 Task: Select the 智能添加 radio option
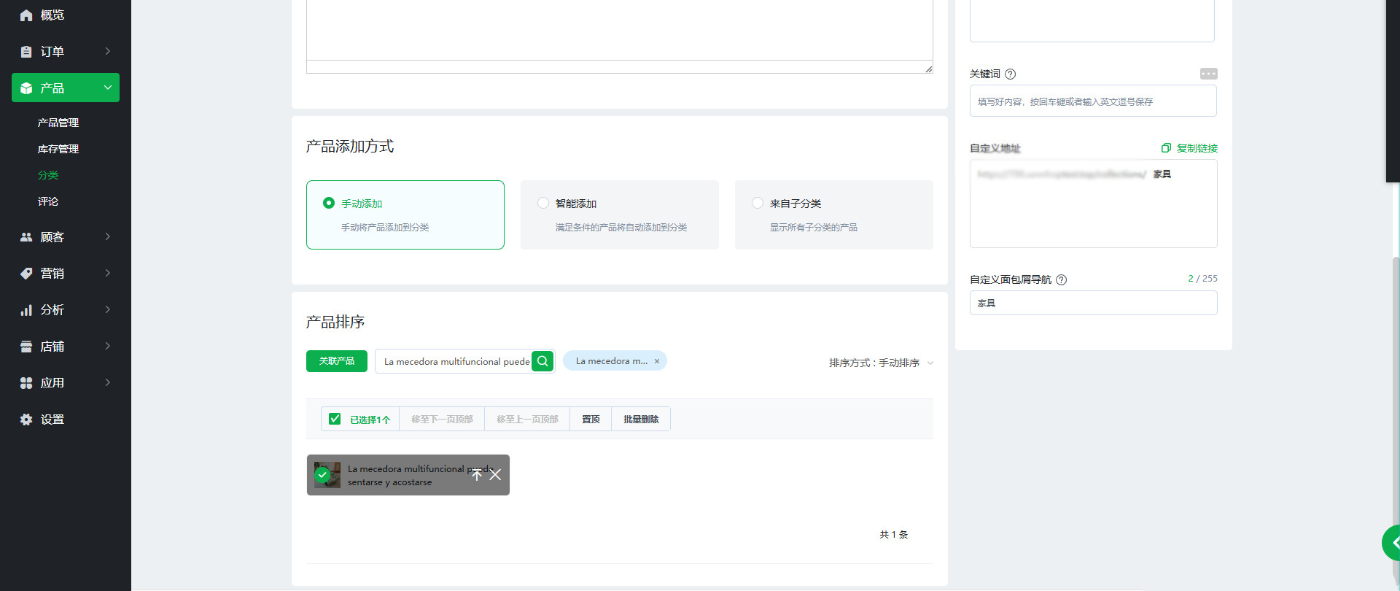543,203
